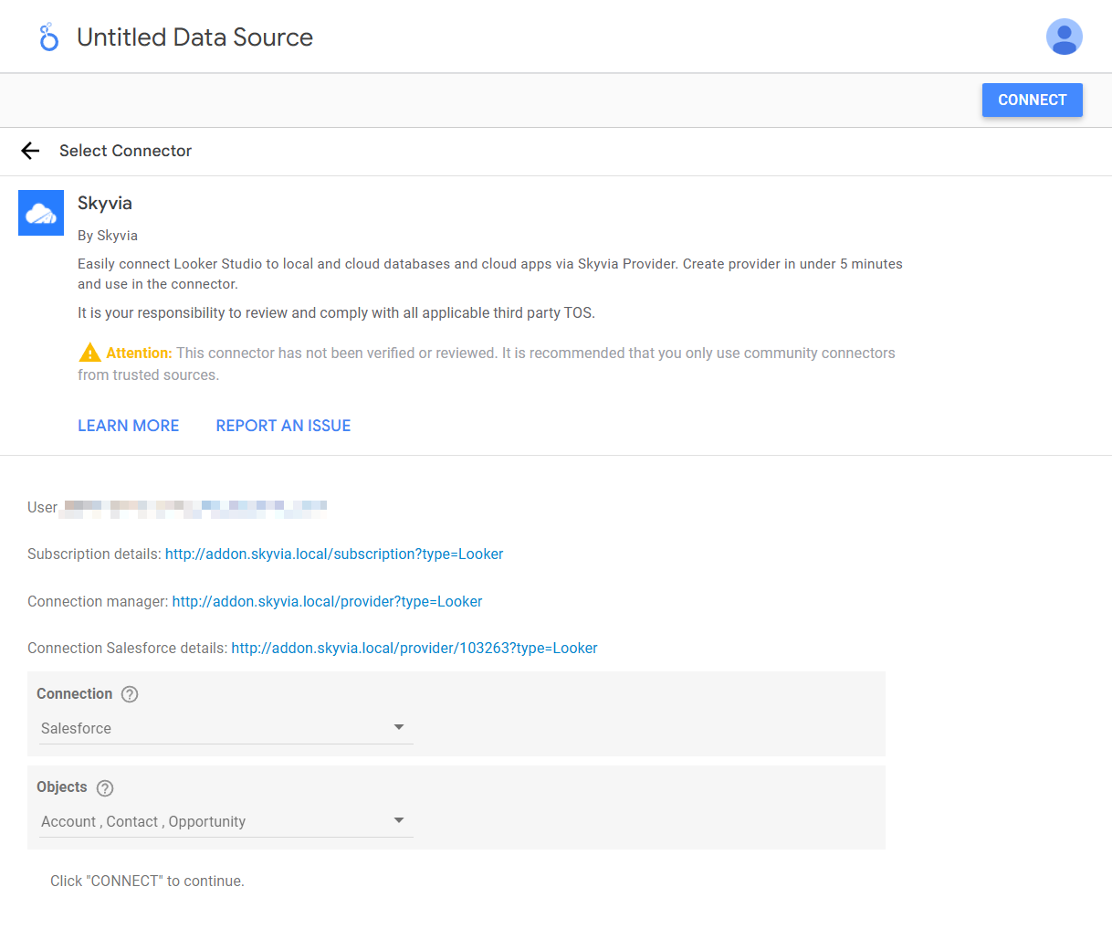Click the Skyvia cloud connector icon
This screenshot has width=1112, height=929.
pyautogui.click(x=41, y=213)
